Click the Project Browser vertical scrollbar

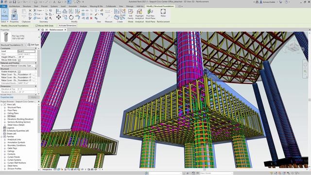(38, 120)
